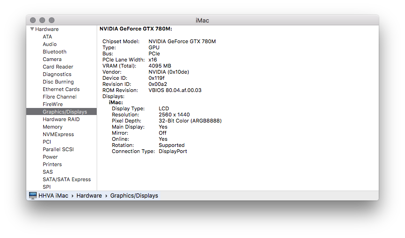Screen dimensions: 405x238
Task: Click the Chipset Model value text
Action: coord(182,41)
